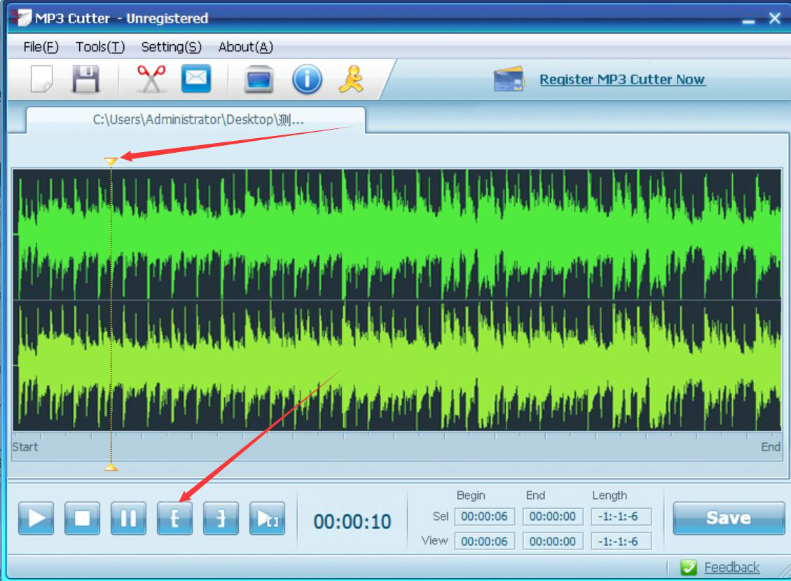Viewport: 791px width, 581px height.
Task: Play the selected region button
Action: coord(268,518)
